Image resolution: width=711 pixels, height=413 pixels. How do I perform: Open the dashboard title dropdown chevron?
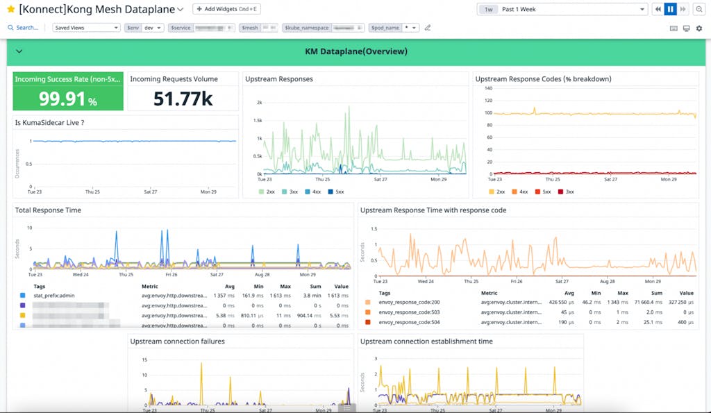point(181,10)
